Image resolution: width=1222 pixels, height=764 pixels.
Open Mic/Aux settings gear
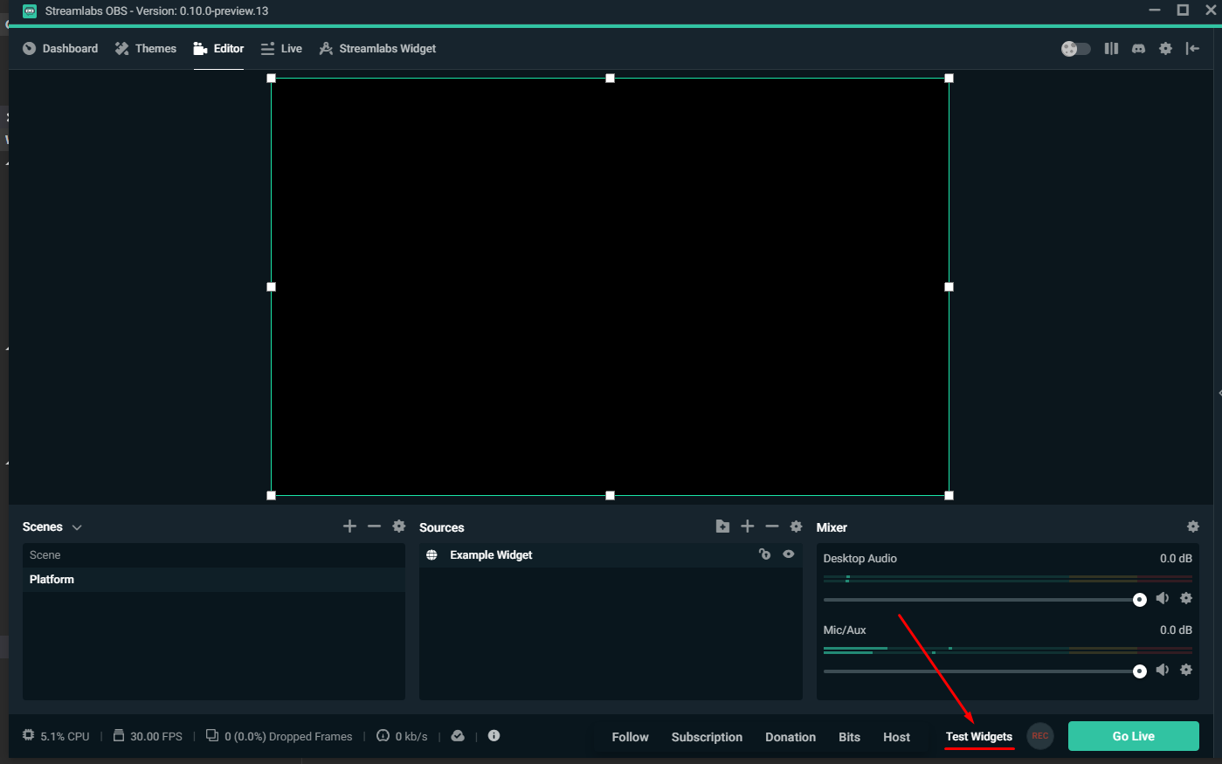click(1186, 670)
